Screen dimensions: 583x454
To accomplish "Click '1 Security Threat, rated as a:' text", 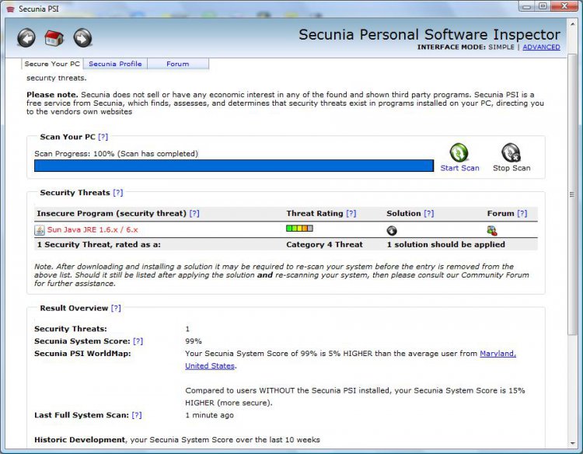I will 99,245.
